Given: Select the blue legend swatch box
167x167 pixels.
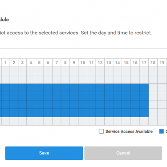Looking at the screenshot, I should click(x=162, y=131).
